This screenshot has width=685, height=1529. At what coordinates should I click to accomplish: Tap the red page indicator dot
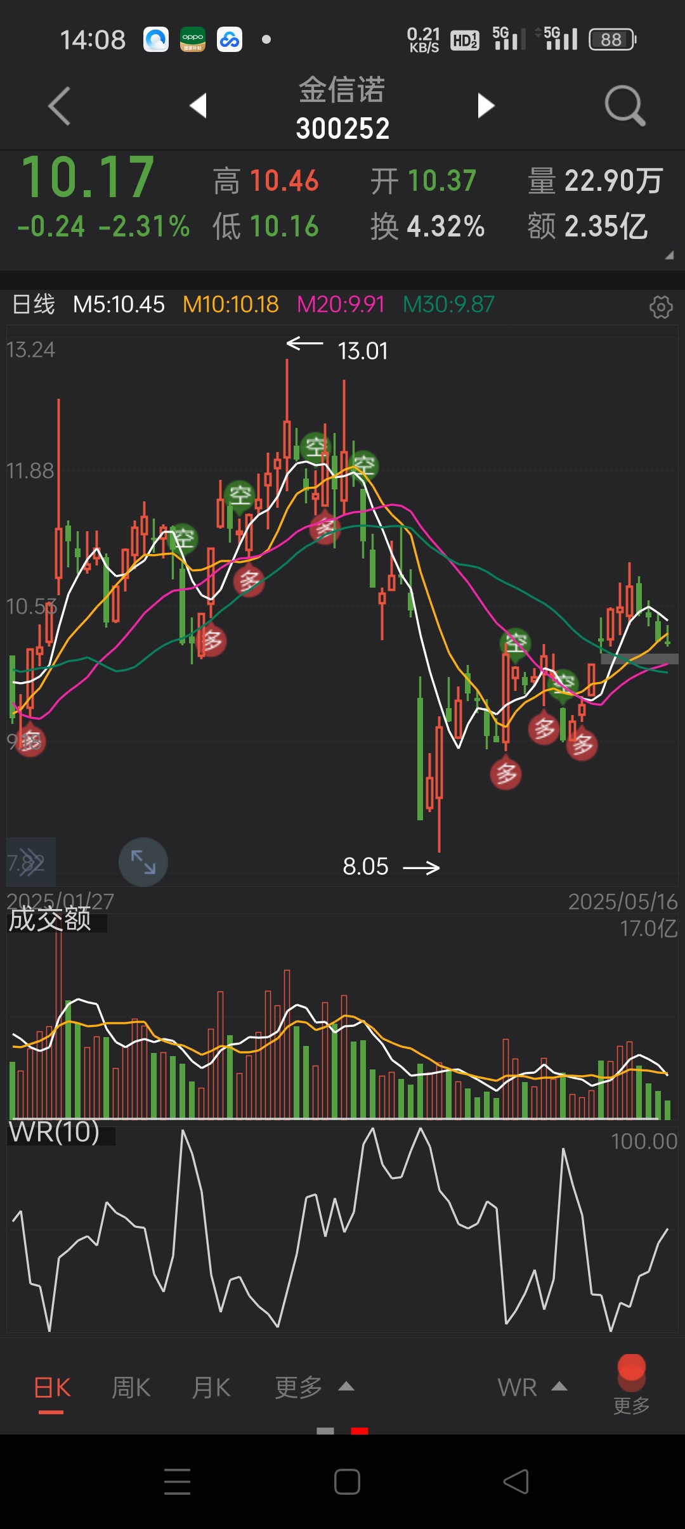pyautogui.click(x=360, y=1431)
